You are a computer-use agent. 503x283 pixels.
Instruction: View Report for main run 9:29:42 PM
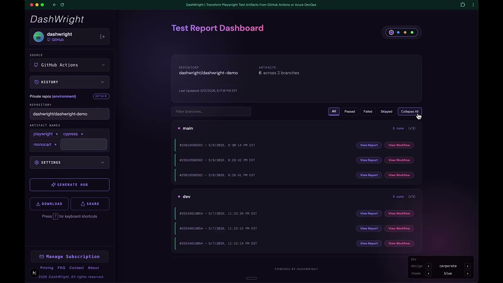369,160
